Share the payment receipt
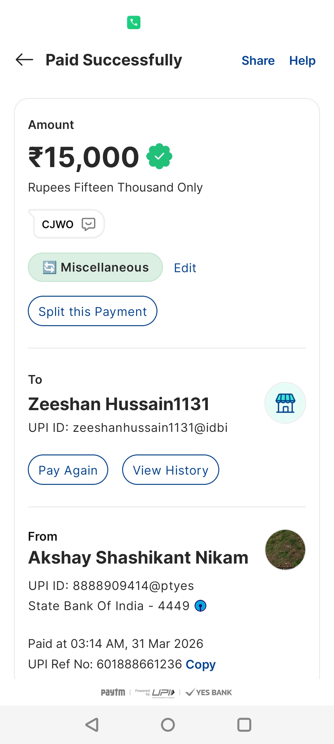This screenshot has height=744, width=334. click(x=258, y=60)
